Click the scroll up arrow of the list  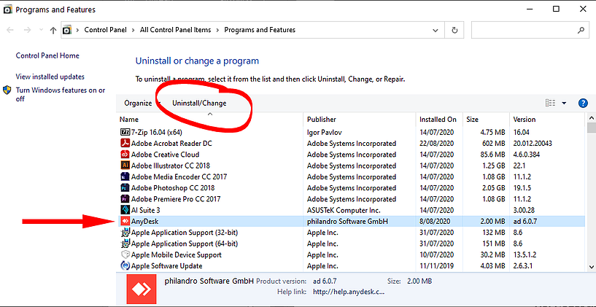(591, 117)
